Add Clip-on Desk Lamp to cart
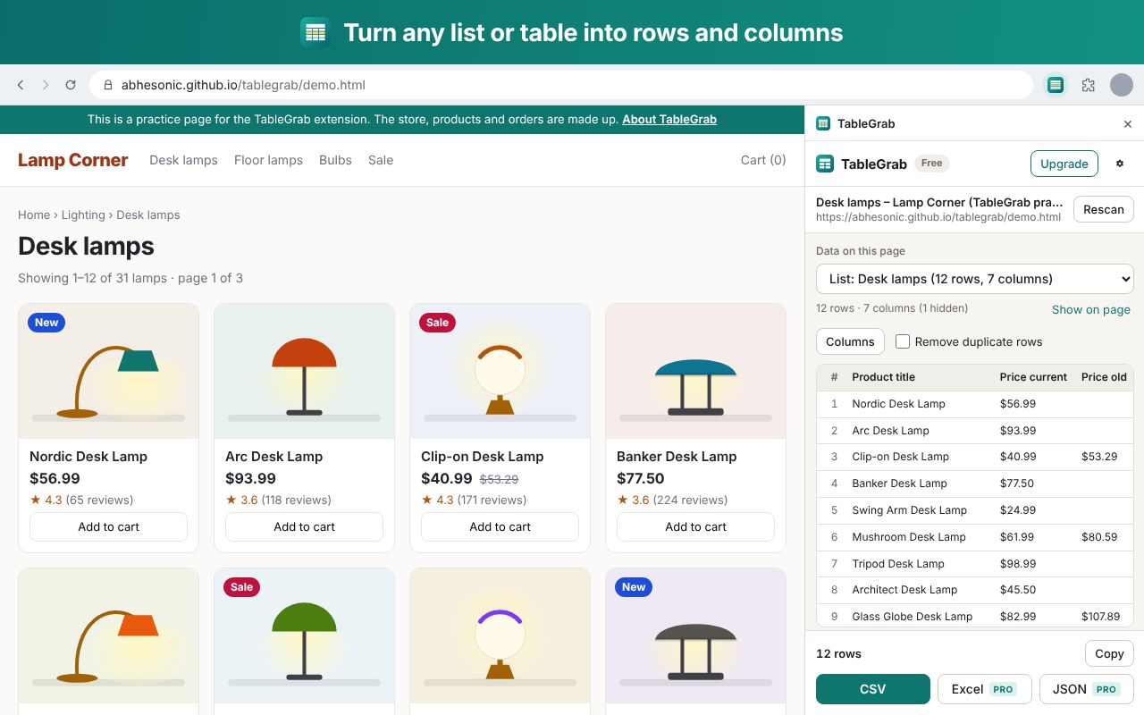 click(x=500, y=526)
